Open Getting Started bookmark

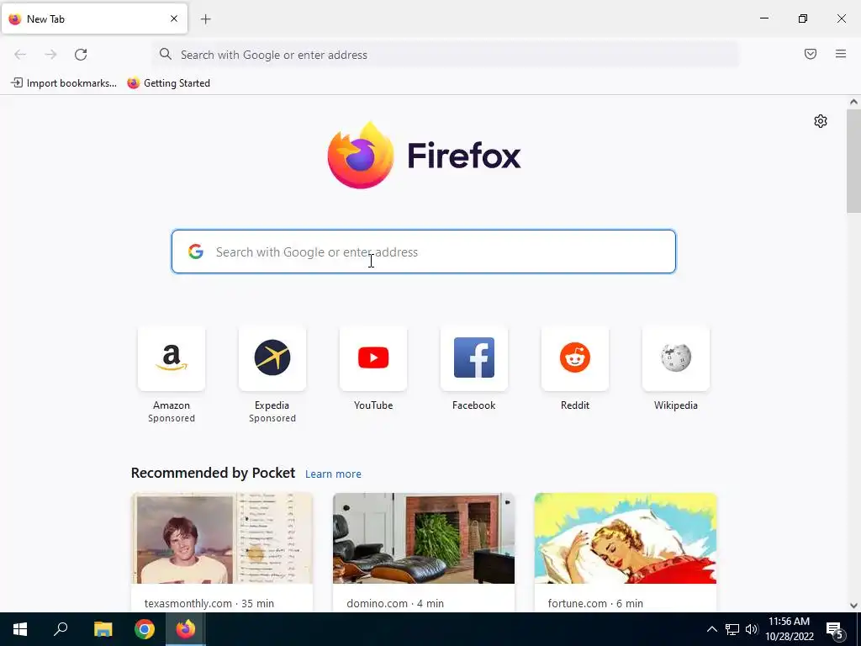[168, 83]
